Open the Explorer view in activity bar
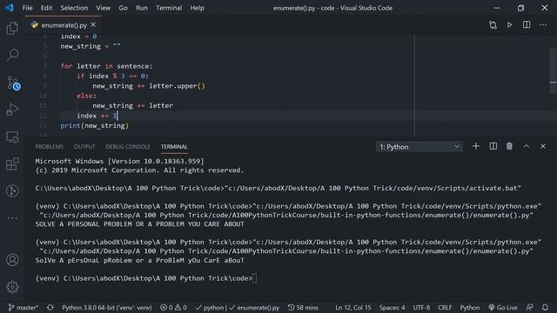Image resolution: width=557 pixels, height=313 pixels. pos(12,29)
